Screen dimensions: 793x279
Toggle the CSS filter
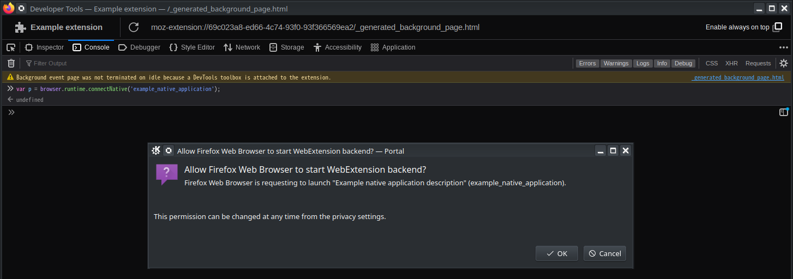pos(712,63)
